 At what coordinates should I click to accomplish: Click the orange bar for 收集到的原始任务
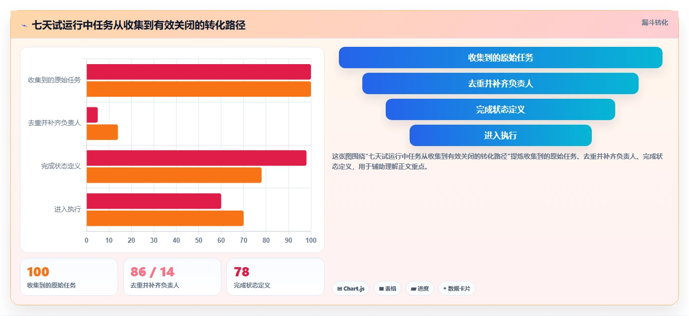[198, 89]
